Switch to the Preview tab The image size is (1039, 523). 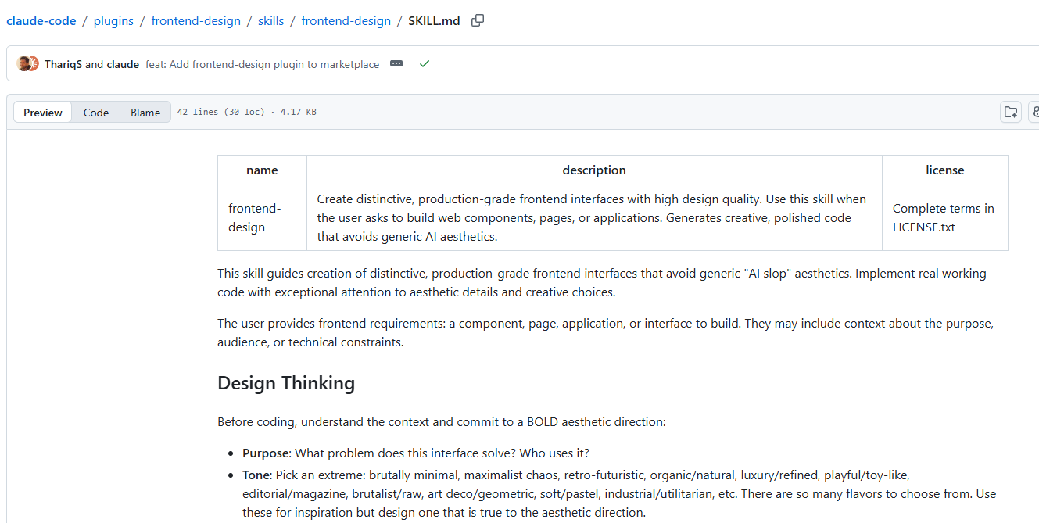(x=43, y=113)
